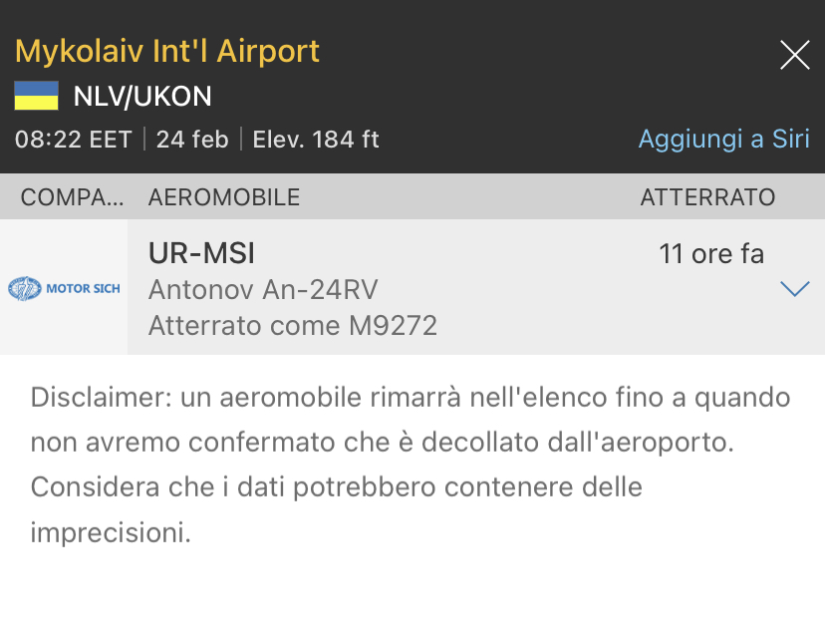825x621 pixels.
Task: Close the airport info panel
Action: (x=794, y=55)
